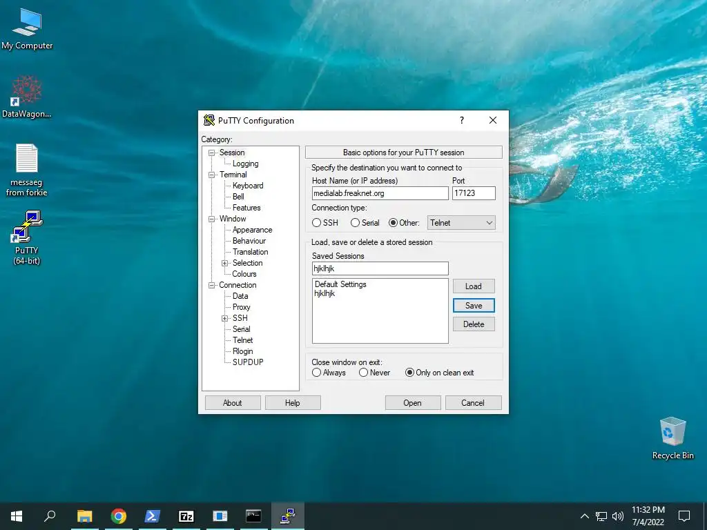Open My Computer desktop icon
The height and width of the screenshot is (530, 707).
[x=27, y=28]
